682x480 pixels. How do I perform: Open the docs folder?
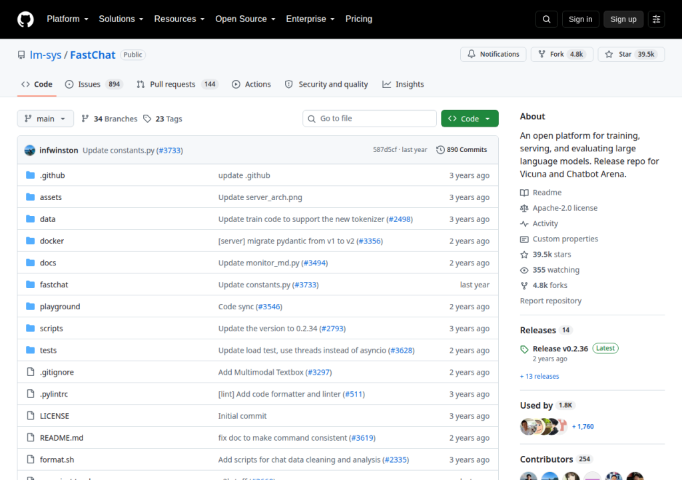coord(48,263)
